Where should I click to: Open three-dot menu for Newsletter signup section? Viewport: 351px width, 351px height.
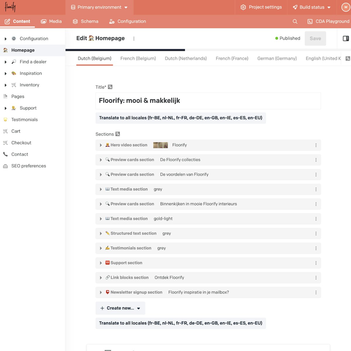click(316, 292)
